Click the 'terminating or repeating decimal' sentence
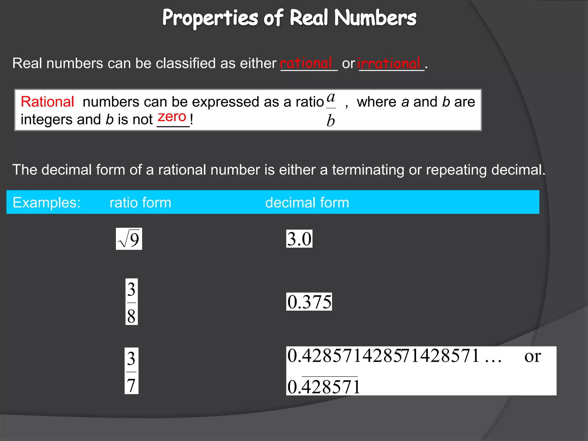Viewport: 588px width, 441px height. tap(279, 170)
